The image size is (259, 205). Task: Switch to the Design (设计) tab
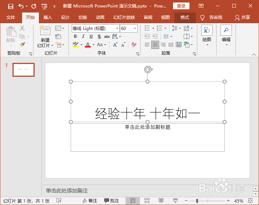pyautogui.click(x=65, y=17)
